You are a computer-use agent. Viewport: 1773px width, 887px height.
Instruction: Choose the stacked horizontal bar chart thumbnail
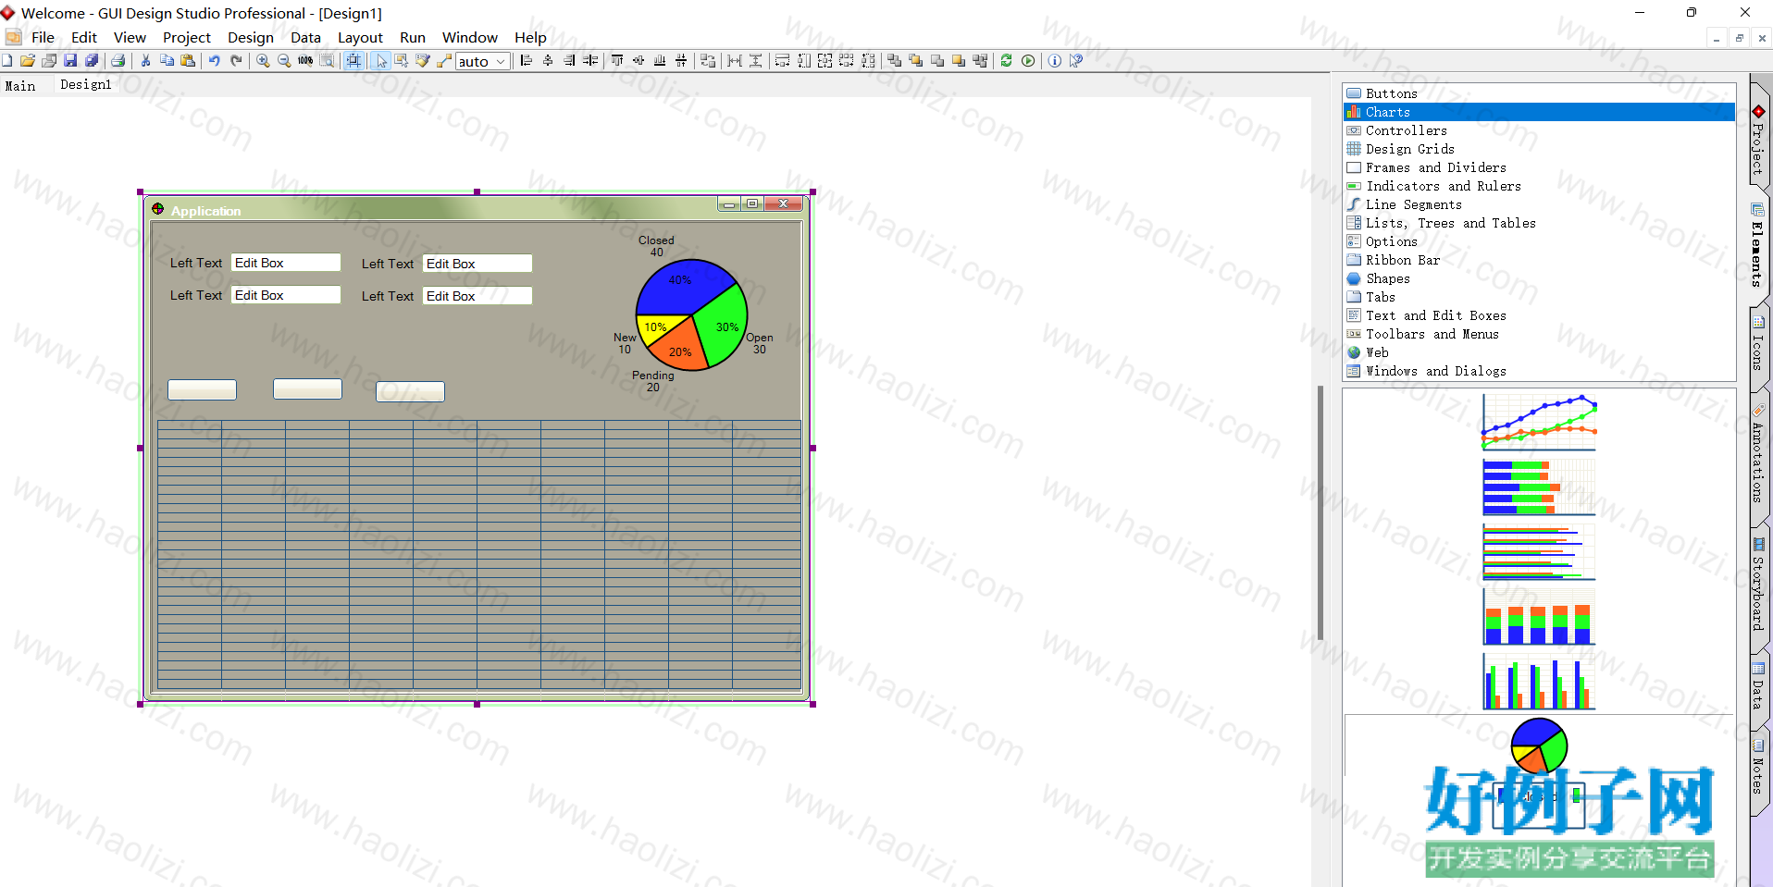click(x=1539, y=487)
